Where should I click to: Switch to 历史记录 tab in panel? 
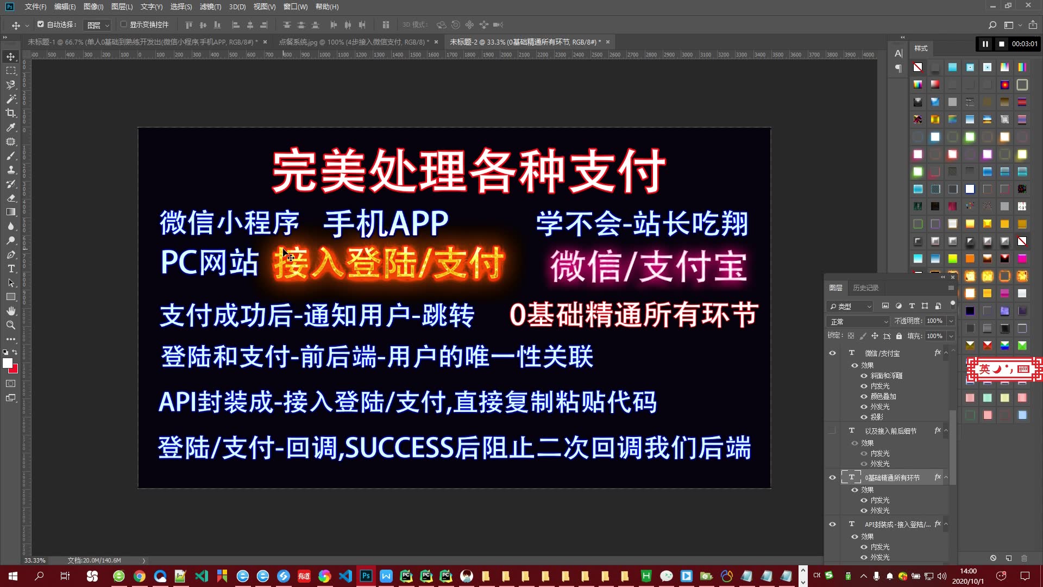(x=867, y=286)
